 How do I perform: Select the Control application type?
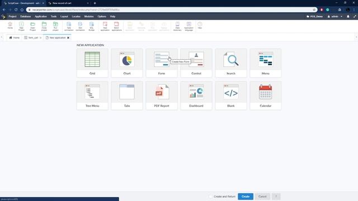coord(196,63)
